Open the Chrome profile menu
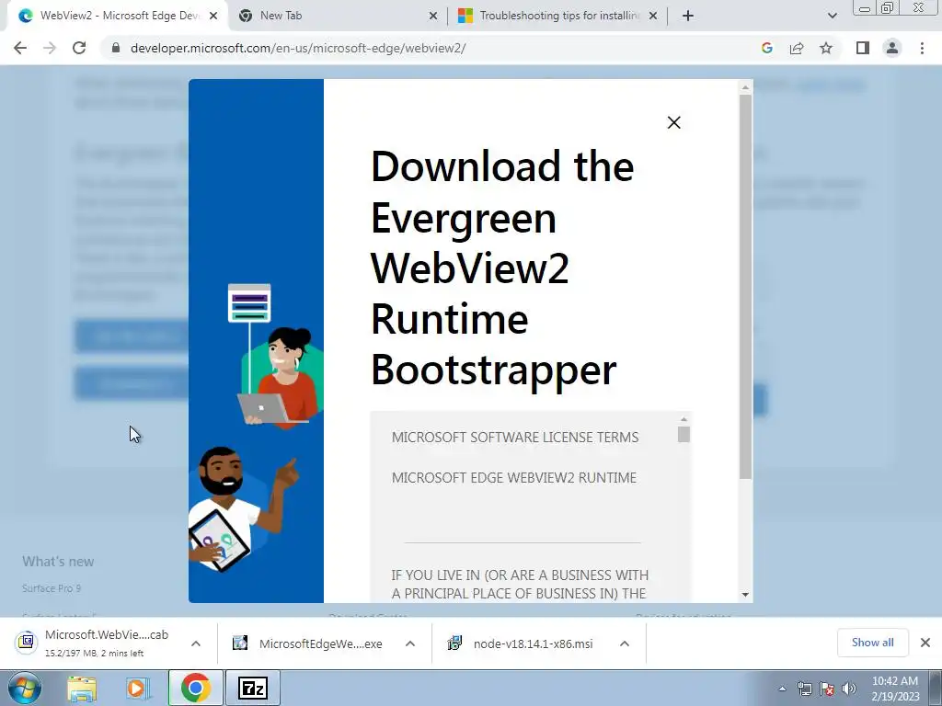Screen dimensions: 942x706 coord(892,48)
